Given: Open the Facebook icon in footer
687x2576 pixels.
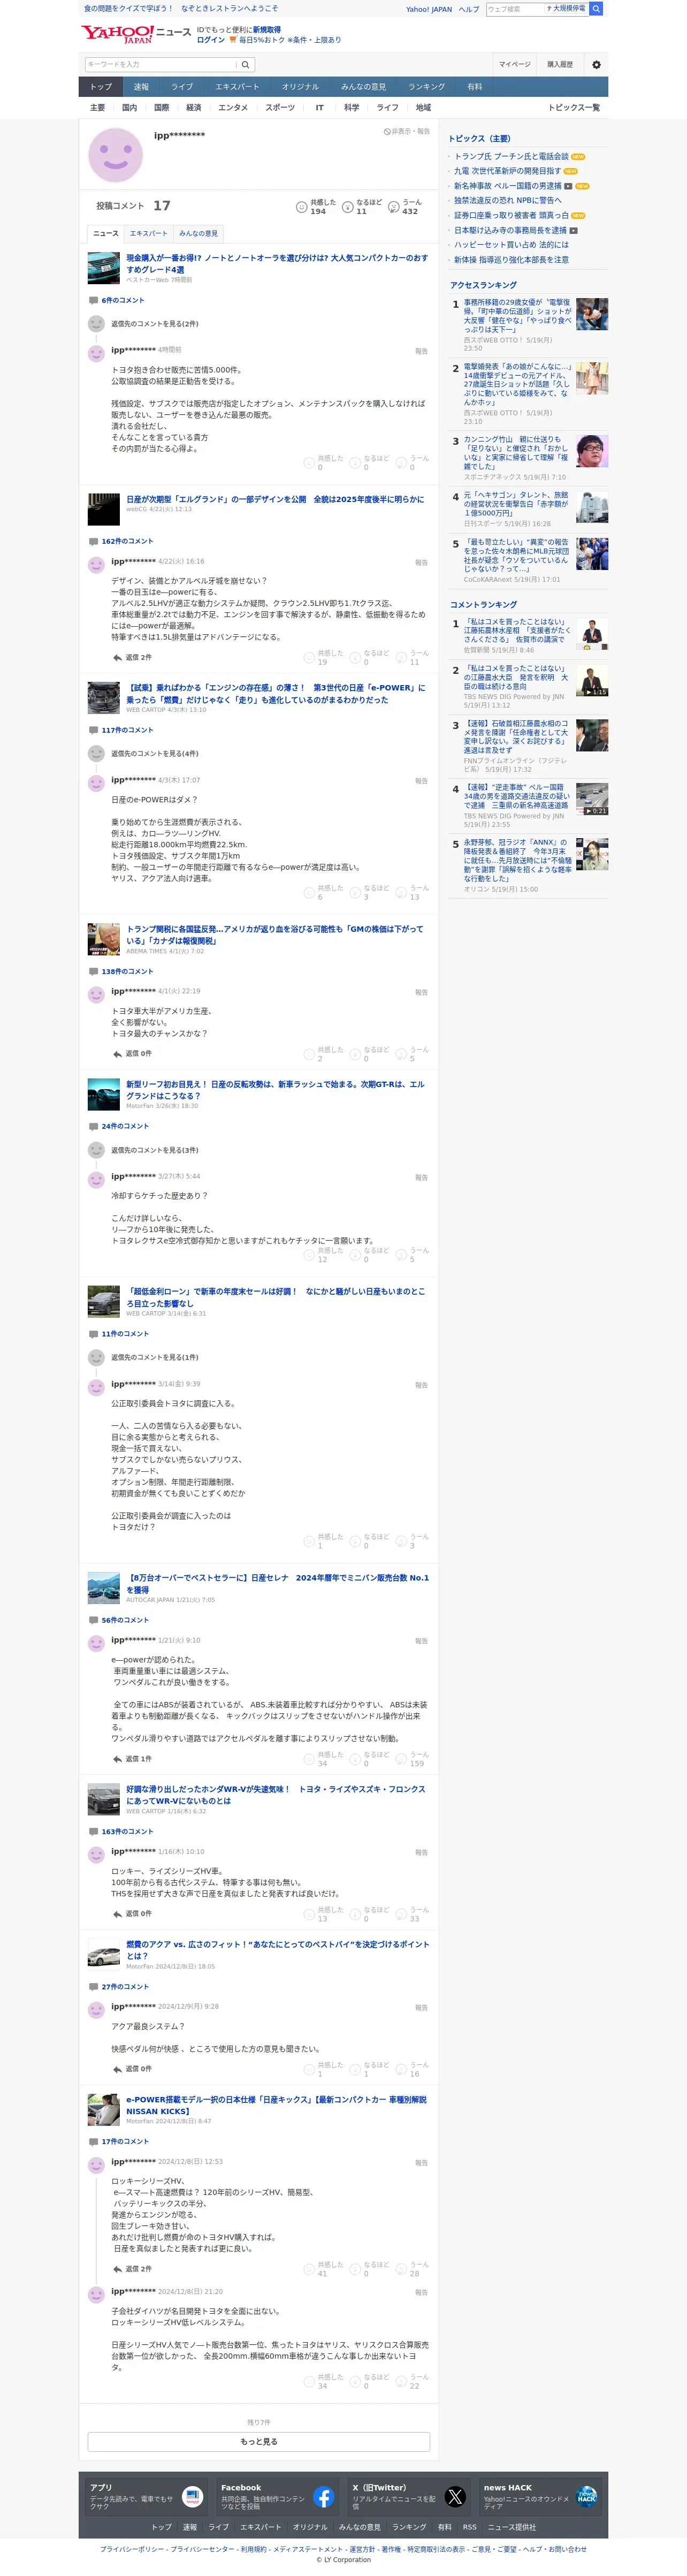Looking at the screenshot, I should (x=324, y=2496).
